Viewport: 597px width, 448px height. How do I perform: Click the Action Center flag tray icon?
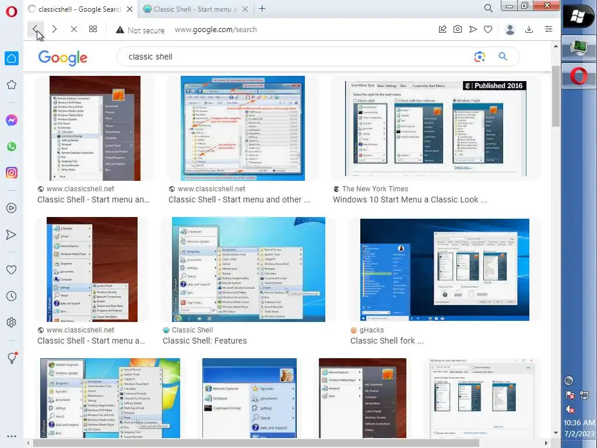[570, 395]
